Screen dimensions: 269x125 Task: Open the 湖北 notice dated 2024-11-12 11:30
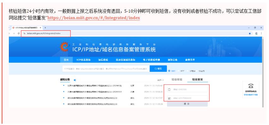pyautogui.click(x=92, y=104)
